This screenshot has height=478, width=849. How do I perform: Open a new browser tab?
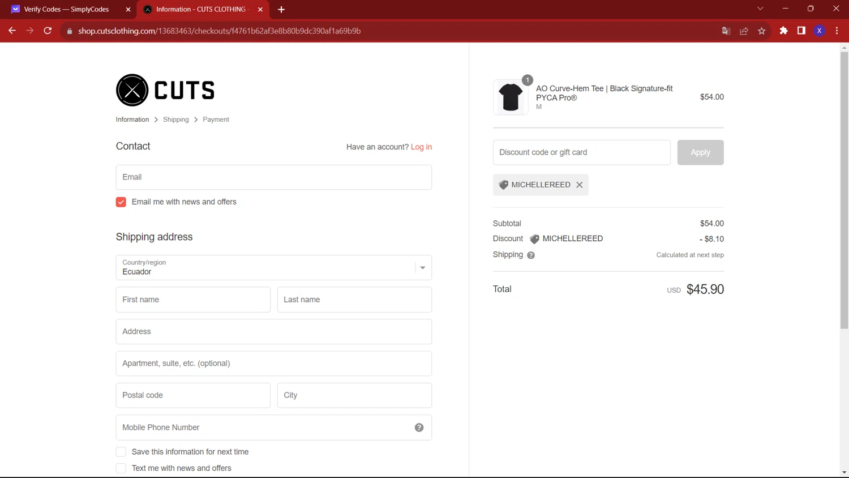pyautogui.click(x=281, y=9)
